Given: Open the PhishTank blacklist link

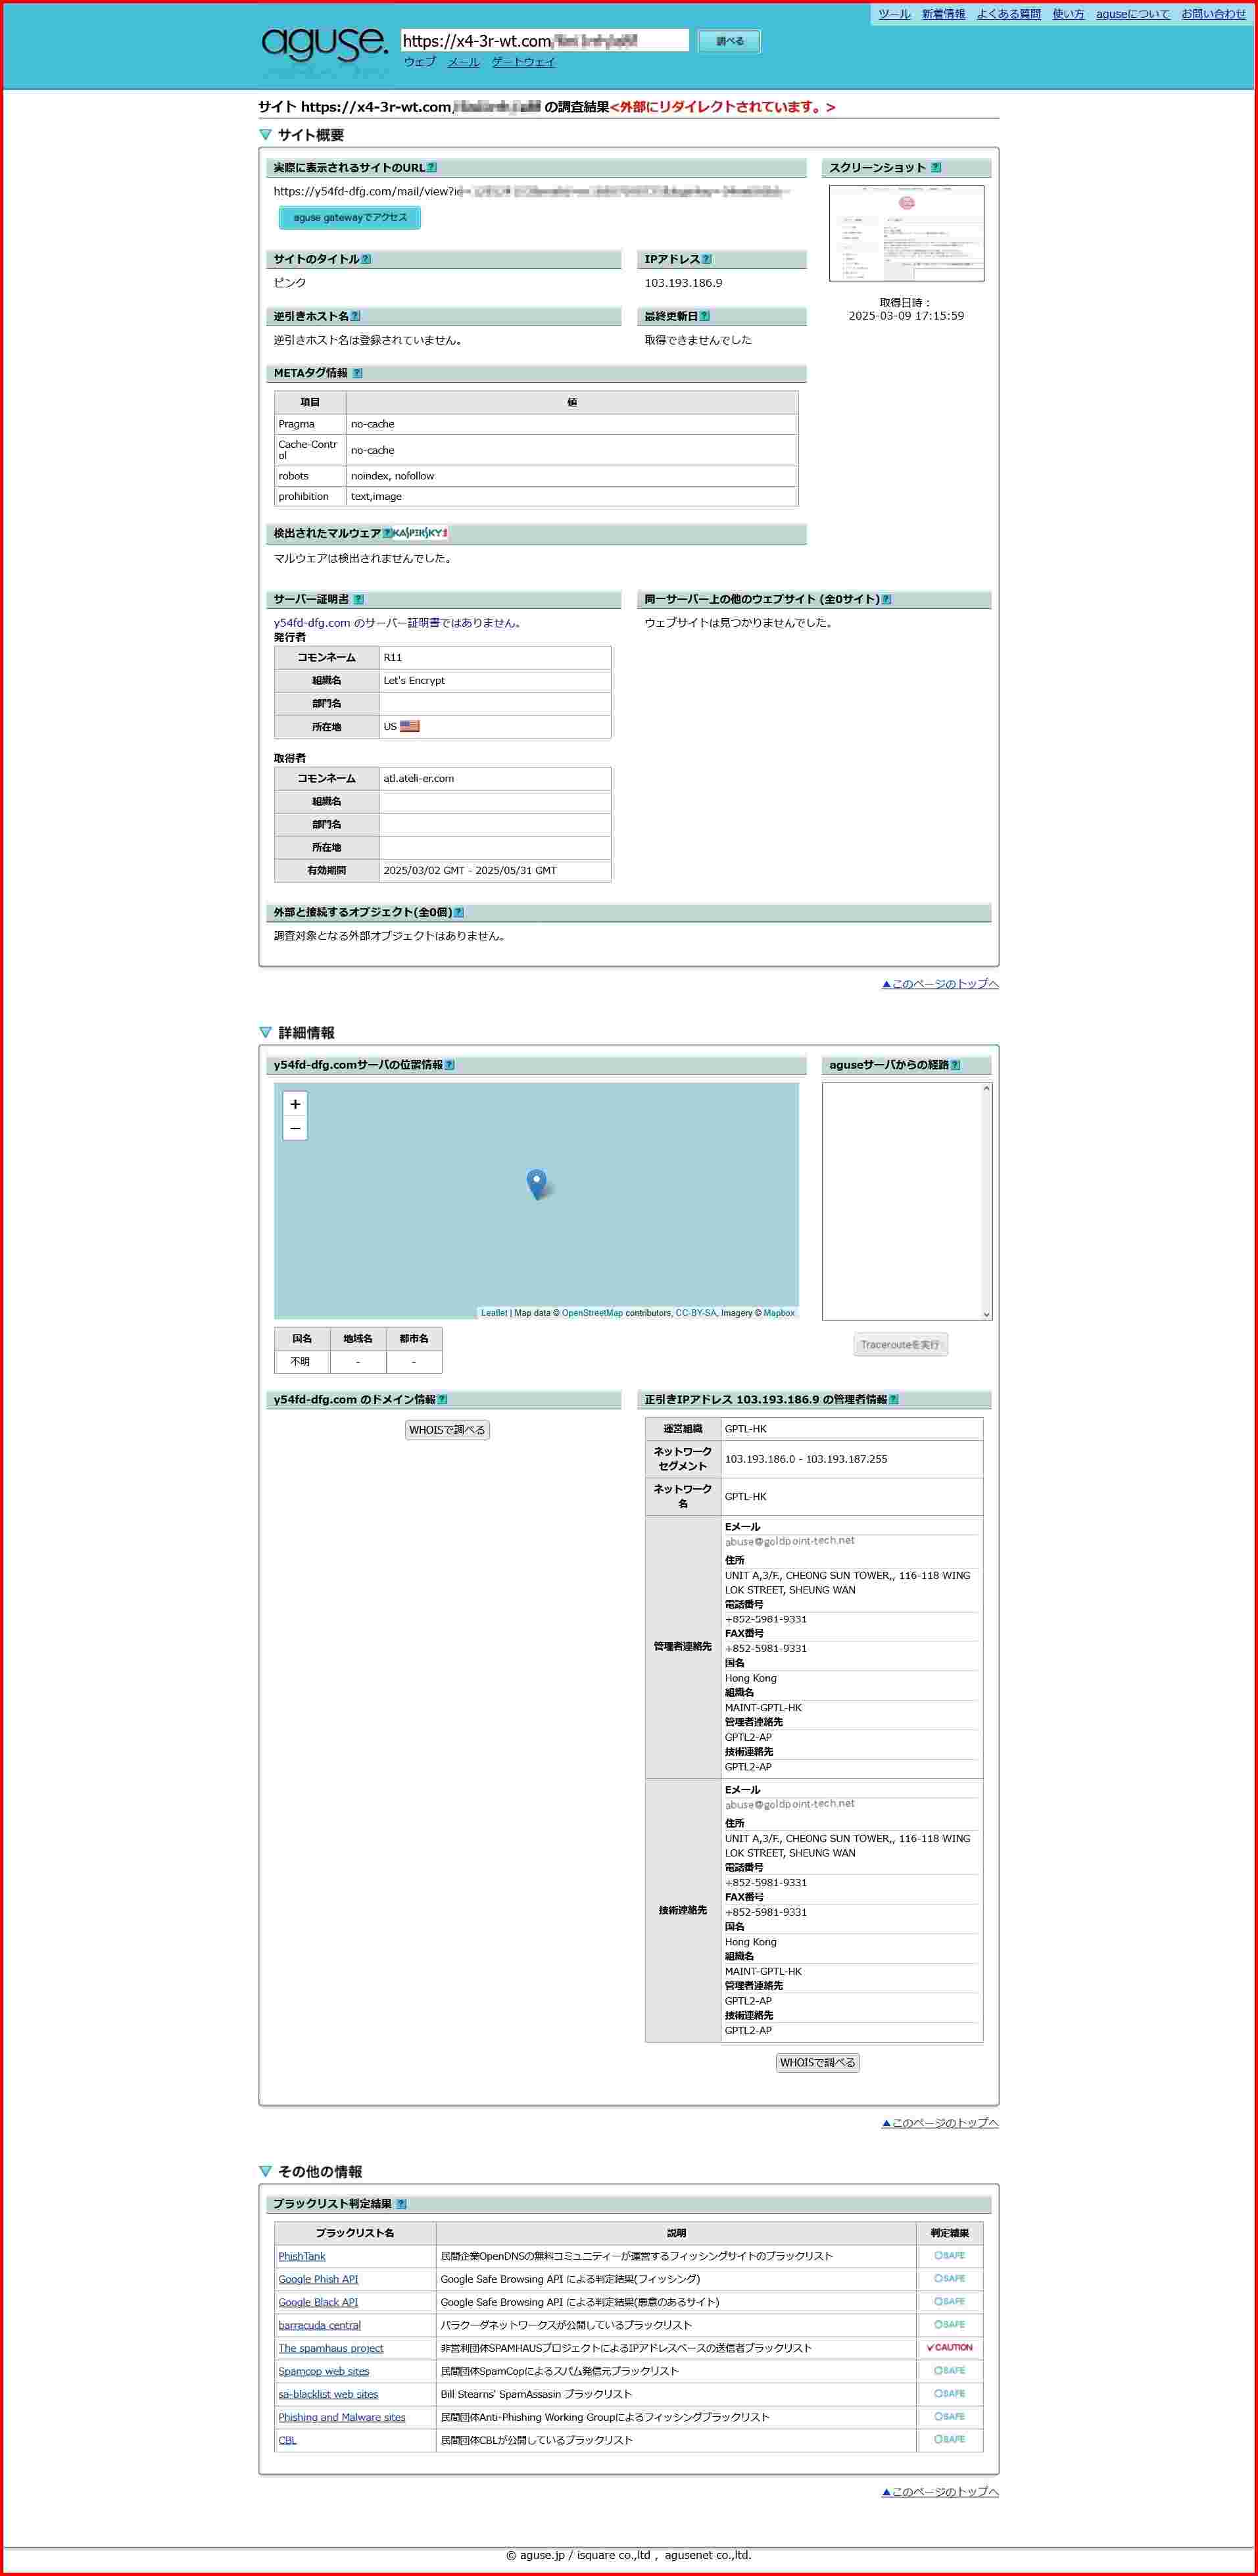Looking at the screenshot, I should pos(302,2256).
